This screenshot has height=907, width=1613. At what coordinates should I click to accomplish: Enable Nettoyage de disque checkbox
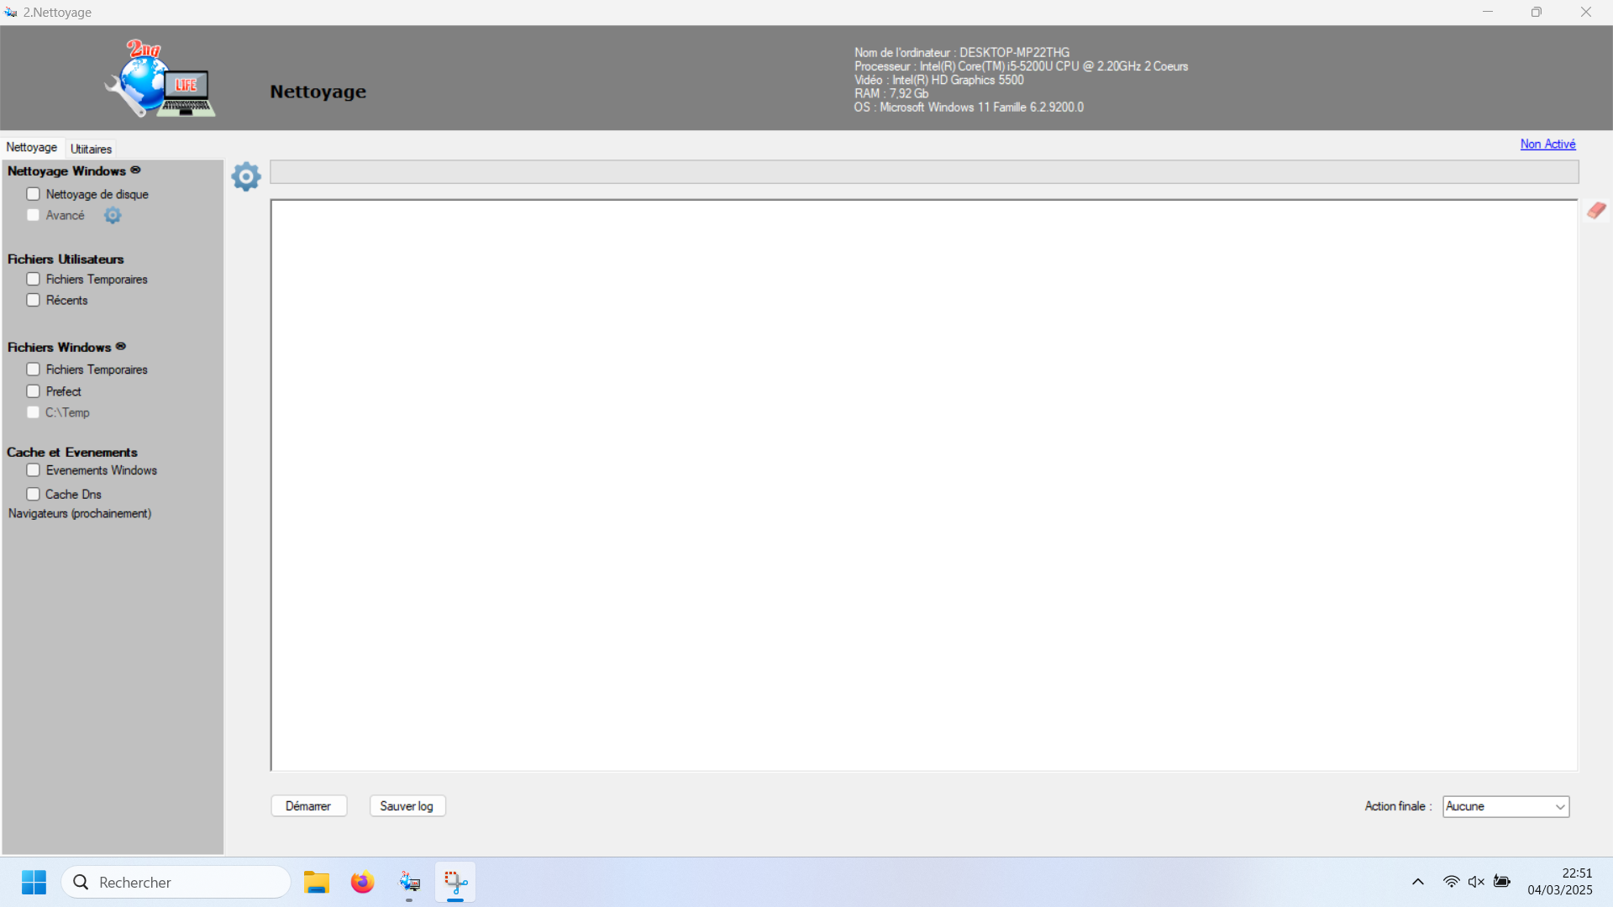pos(34,194)
